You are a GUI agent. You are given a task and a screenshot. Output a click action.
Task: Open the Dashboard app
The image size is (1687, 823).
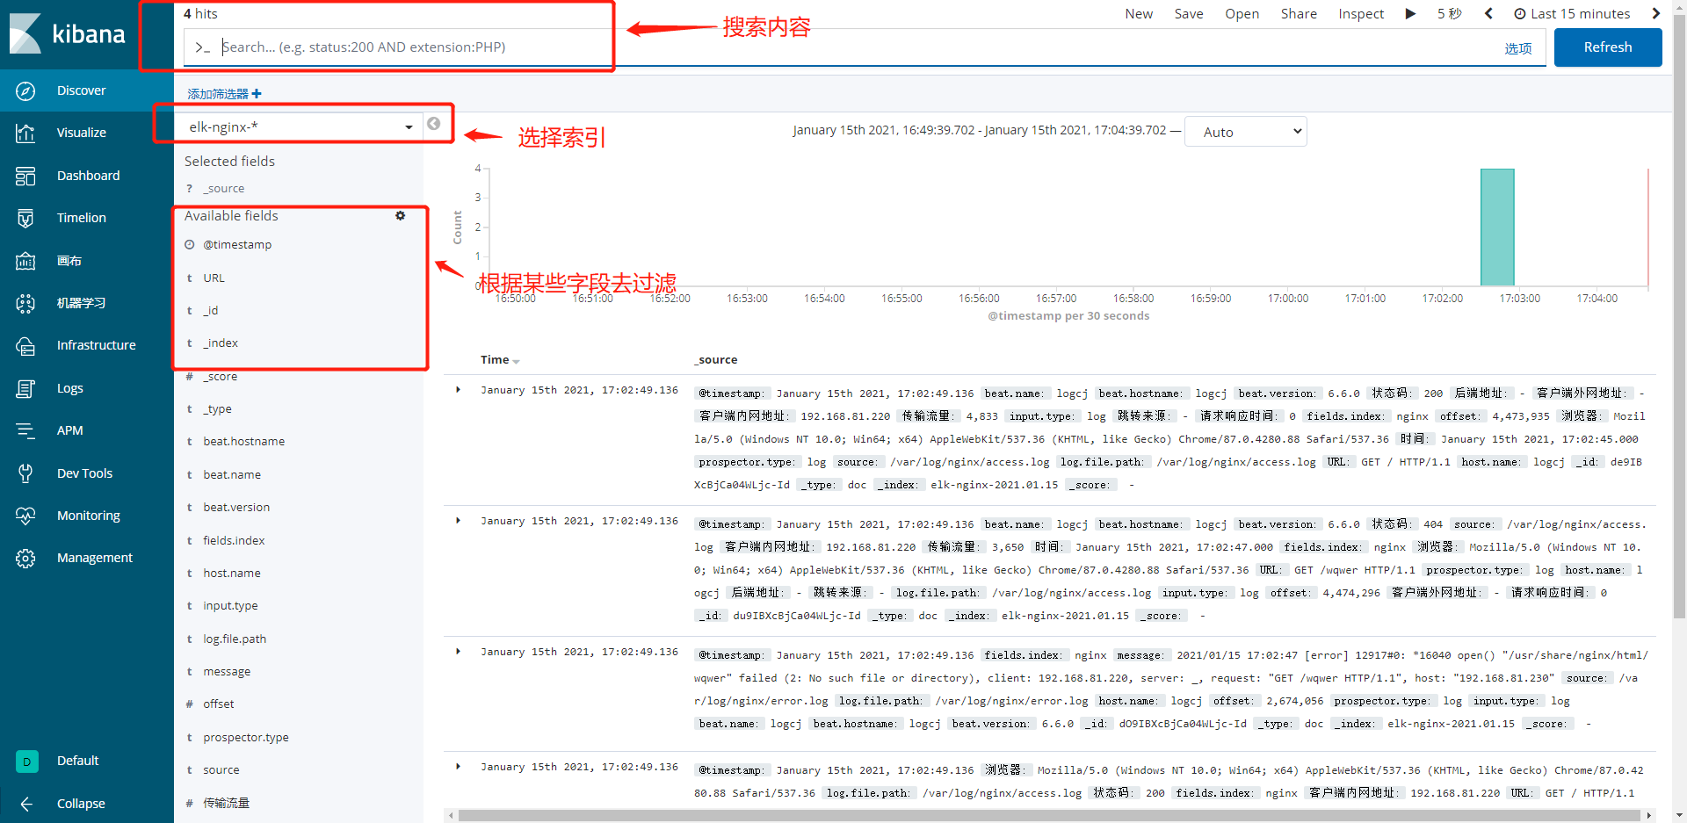click(x=88, y=175)
